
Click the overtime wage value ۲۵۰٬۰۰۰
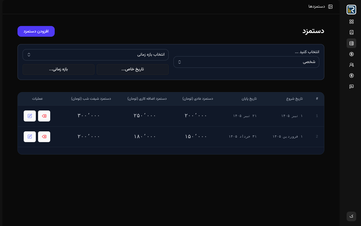pos(145,116)
